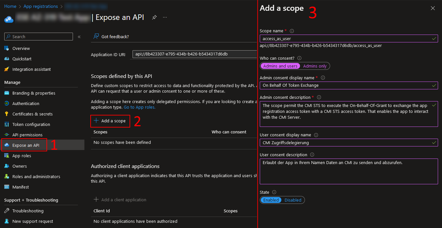442x228 pixels.
Task: Close the Add a scope panel
Action: click(x=433, y=8)
